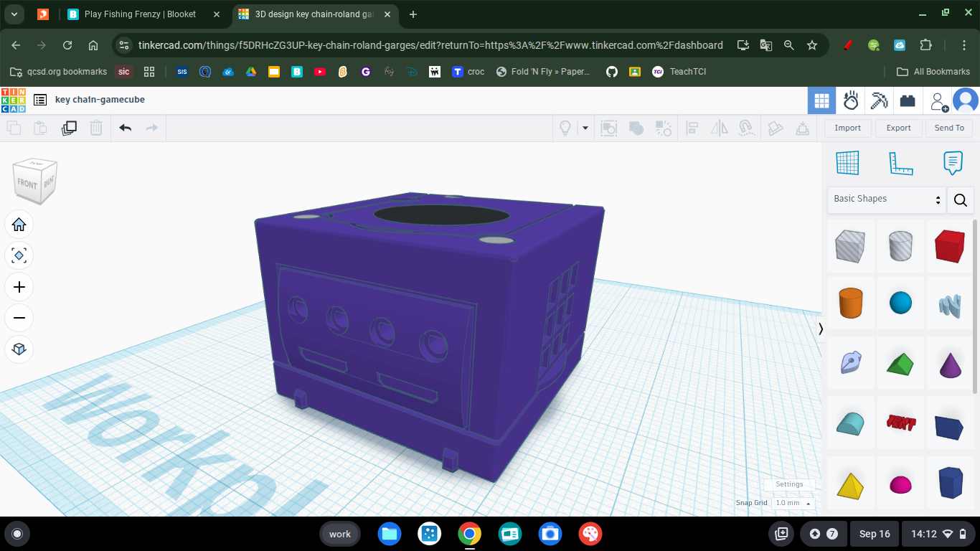Pick the orange Cylinder shape

[x=850, y=303]
